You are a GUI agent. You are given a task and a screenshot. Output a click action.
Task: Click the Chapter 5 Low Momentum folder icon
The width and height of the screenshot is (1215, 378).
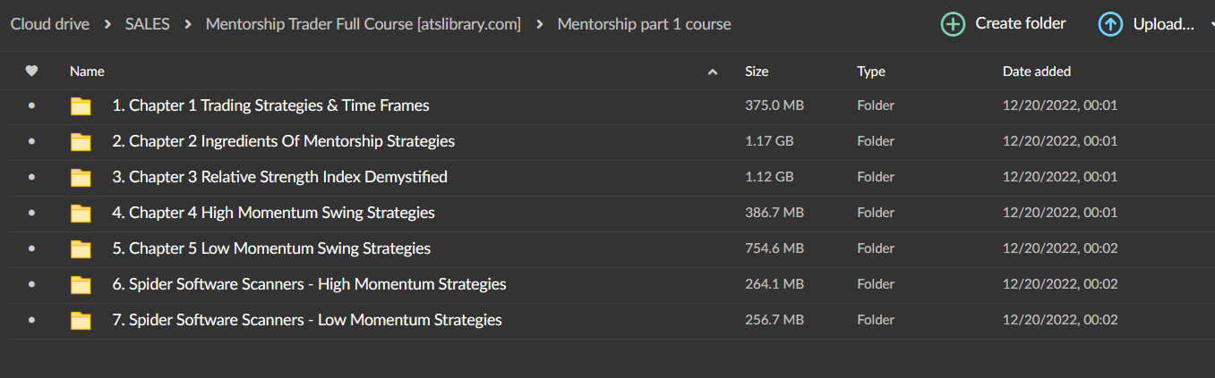[x=81, y=249]
